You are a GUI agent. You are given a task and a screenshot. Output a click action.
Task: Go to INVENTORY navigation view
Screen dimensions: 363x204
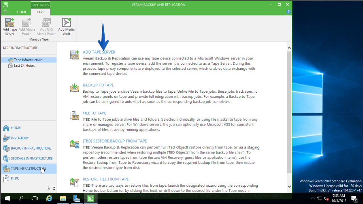(x=29, y=138)
